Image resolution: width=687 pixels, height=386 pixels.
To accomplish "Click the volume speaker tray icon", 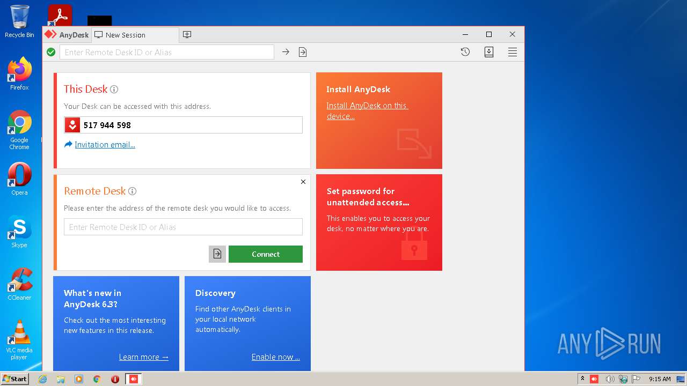I will (x=610, y=379).
